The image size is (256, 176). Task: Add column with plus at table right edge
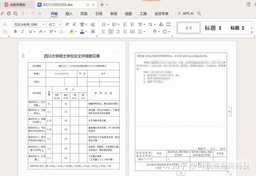click(x=229, y=112)
